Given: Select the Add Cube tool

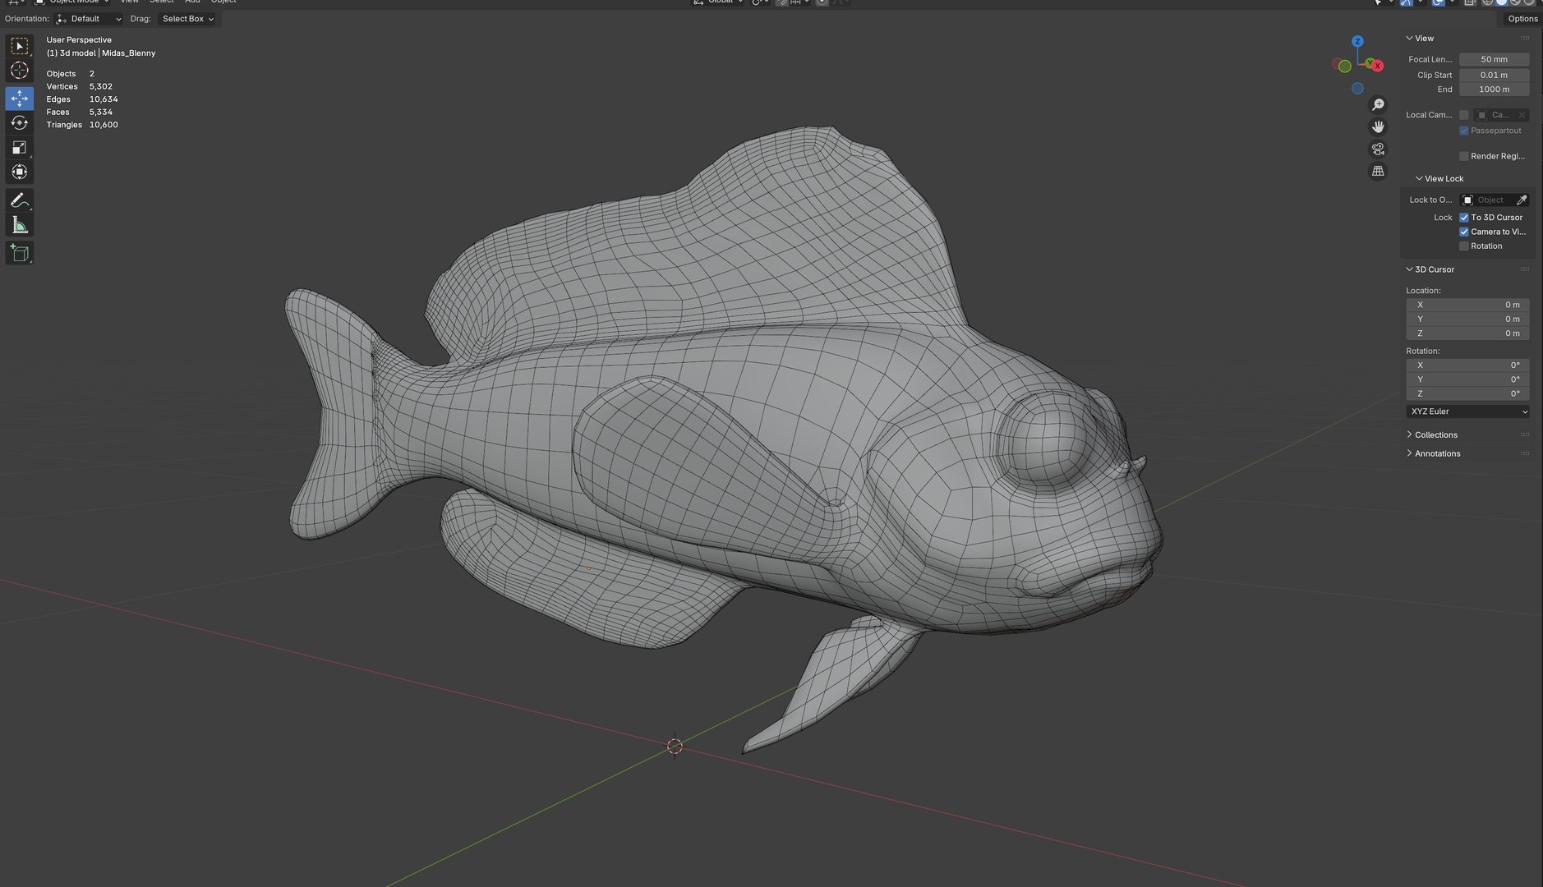Looking at the screenshot, I should tap(20, 253).
